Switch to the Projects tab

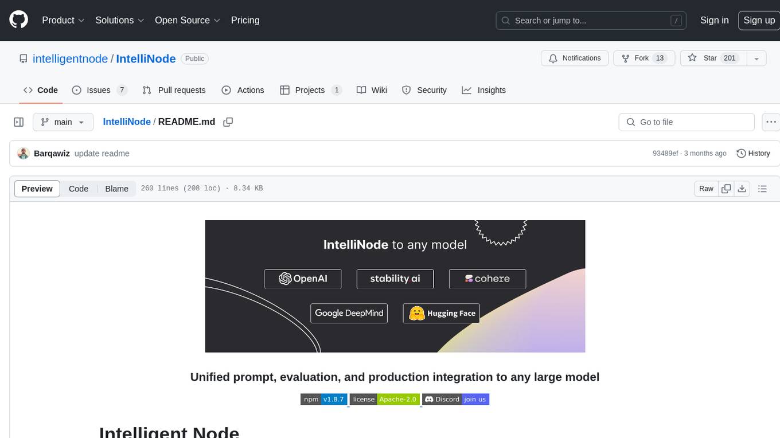310,90
